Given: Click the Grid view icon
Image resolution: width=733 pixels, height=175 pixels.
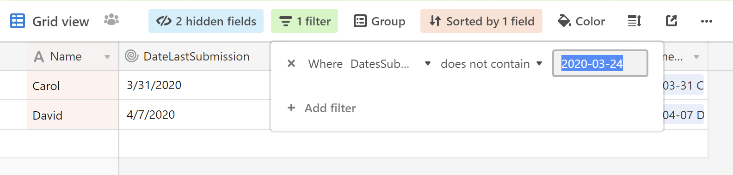Looking at the screenshot, I should 18,21.
